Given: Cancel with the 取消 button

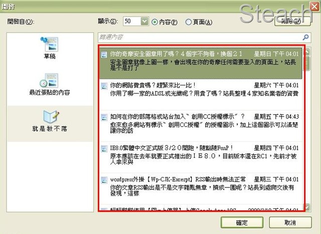Looking at the screenshot, I should tap(290, 222).
